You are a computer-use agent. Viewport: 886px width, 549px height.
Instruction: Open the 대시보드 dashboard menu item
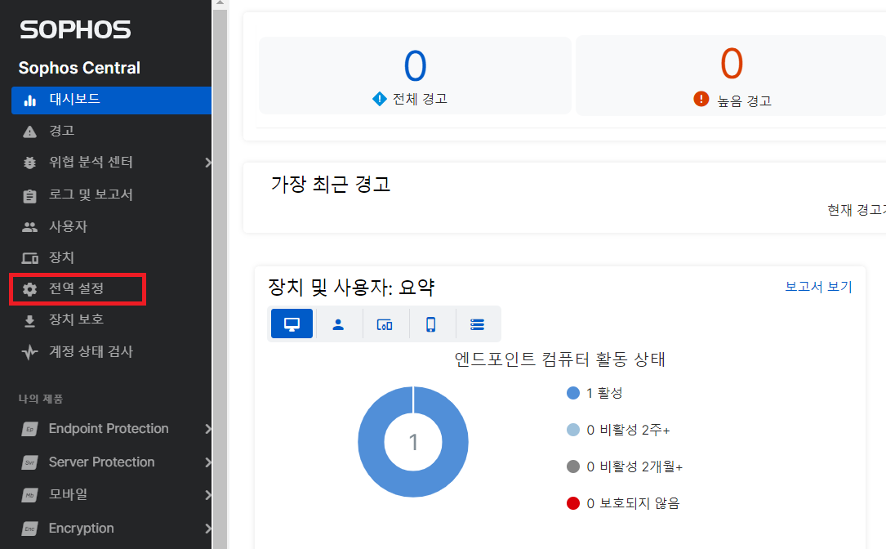point(111,100)
